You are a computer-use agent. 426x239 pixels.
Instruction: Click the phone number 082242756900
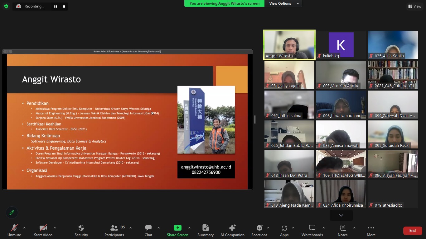click(x=206, y=172)
